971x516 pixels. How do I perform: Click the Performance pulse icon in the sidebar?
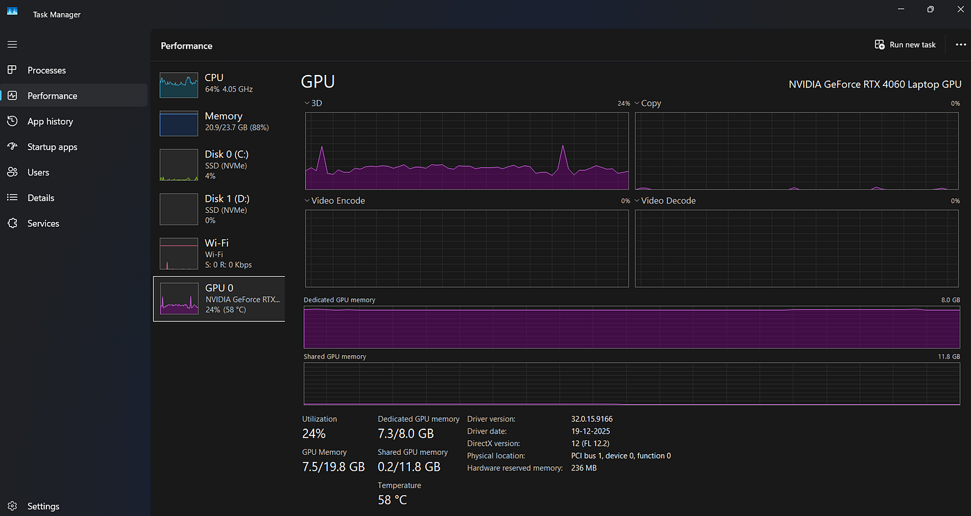12,96
